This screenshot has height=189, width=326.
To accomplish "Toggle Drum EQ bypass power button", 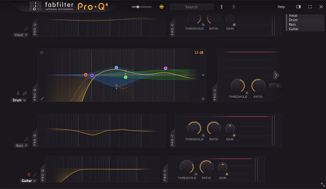I will (x=42, y=52).
